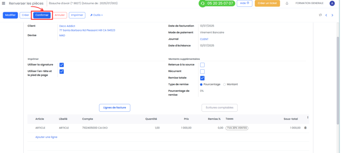
Task: Open the hamburger main menu
Action: coord(3,3)
